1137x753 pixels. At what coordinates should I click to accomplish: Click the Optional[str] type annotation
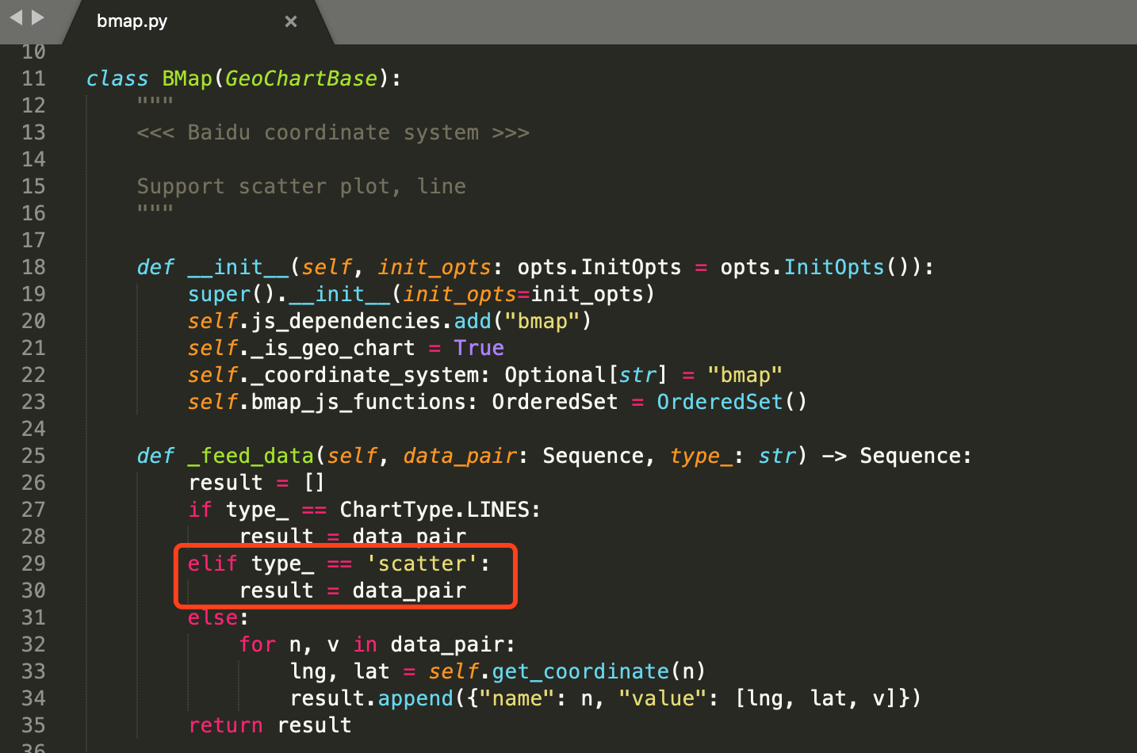click(586, 375)
